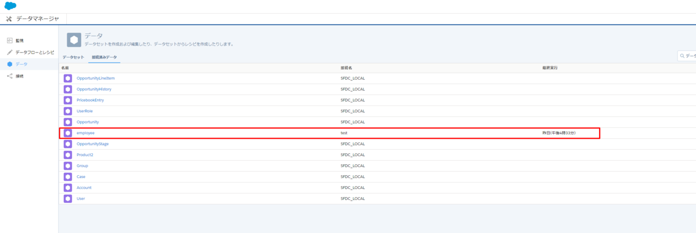
Task: Switch to the データセット tab
Action: tap(73, 57)
